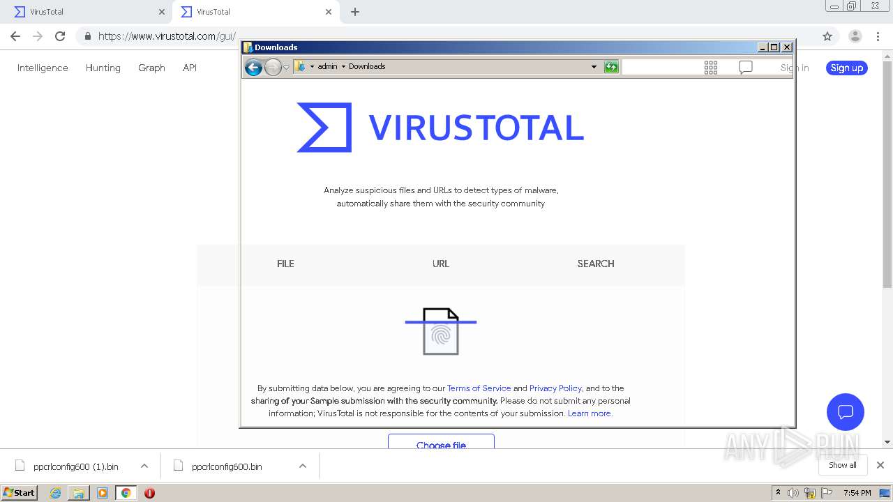Click Chrome back navigation arrow
Image resolution: width=893 pixels, height=502 pixels.
(15, 36)
